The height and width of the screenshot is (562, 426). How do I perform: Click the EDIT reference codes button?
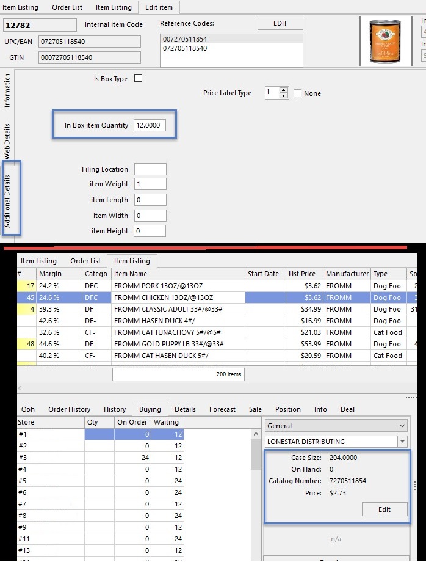[280, 23]
